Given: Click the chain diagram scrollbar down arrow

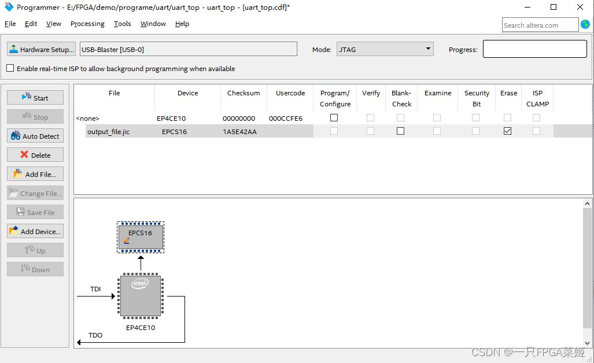Looking at the screenshot, I should pyautogui.click(x=587, y=343).
